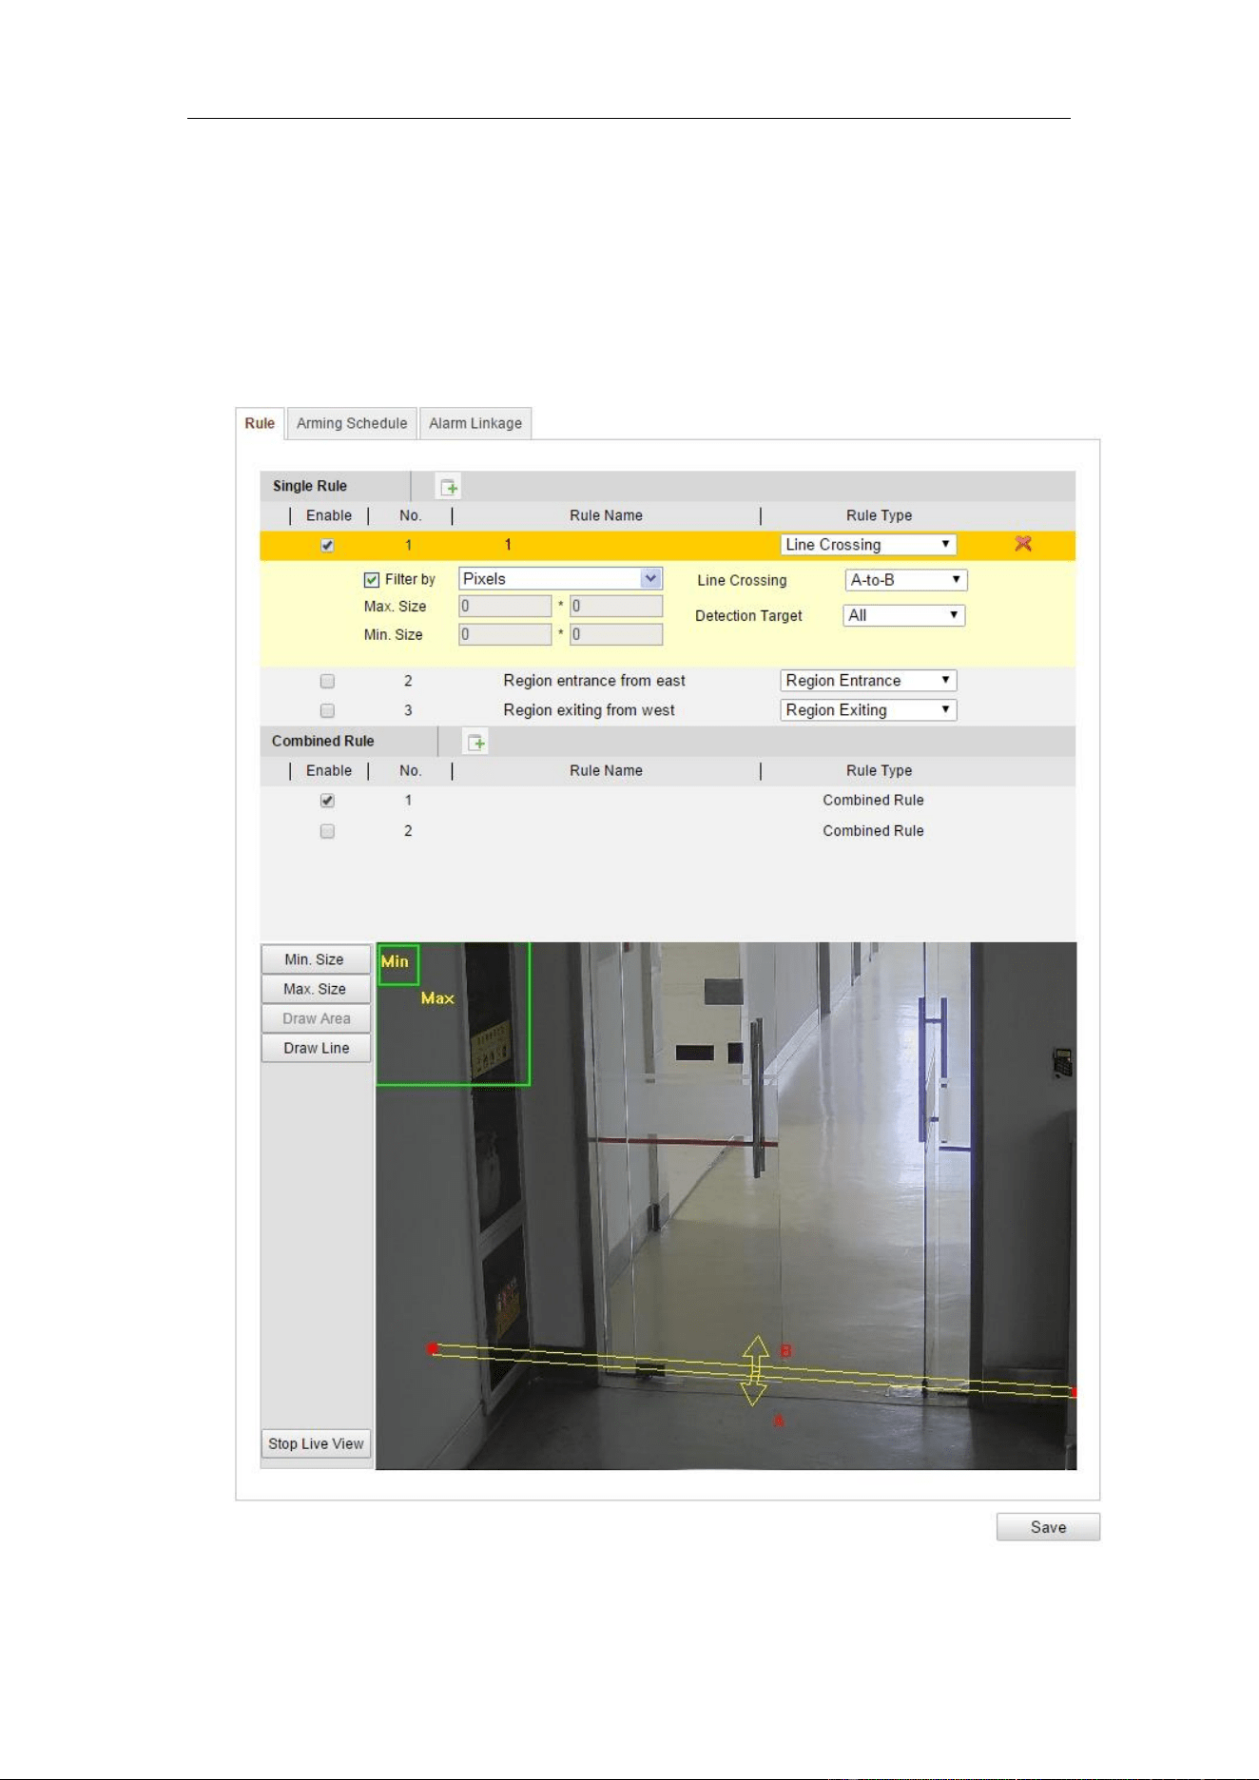Click the yellow direction arrow on the line
Viewport: 1259px width, 1780px height.
pos(755,1371)
